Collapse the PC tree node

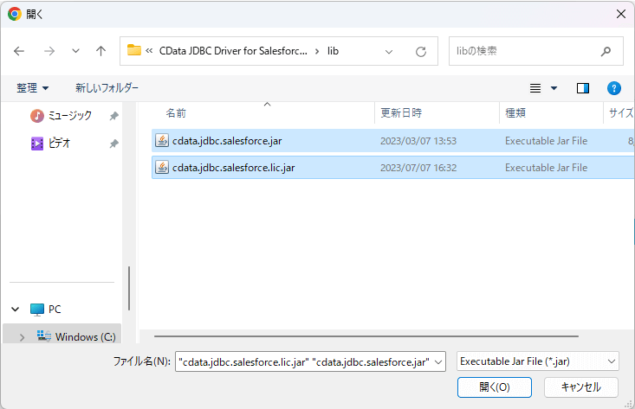click(x=16, y=310)
